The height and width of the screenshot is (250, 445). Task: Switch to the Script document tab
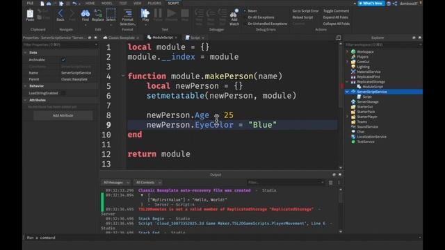(x=195, y=37)
